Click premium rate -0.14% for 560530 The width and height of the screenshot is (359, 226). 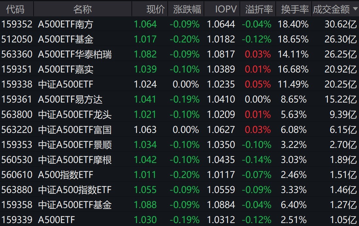[x=257, y=159]
